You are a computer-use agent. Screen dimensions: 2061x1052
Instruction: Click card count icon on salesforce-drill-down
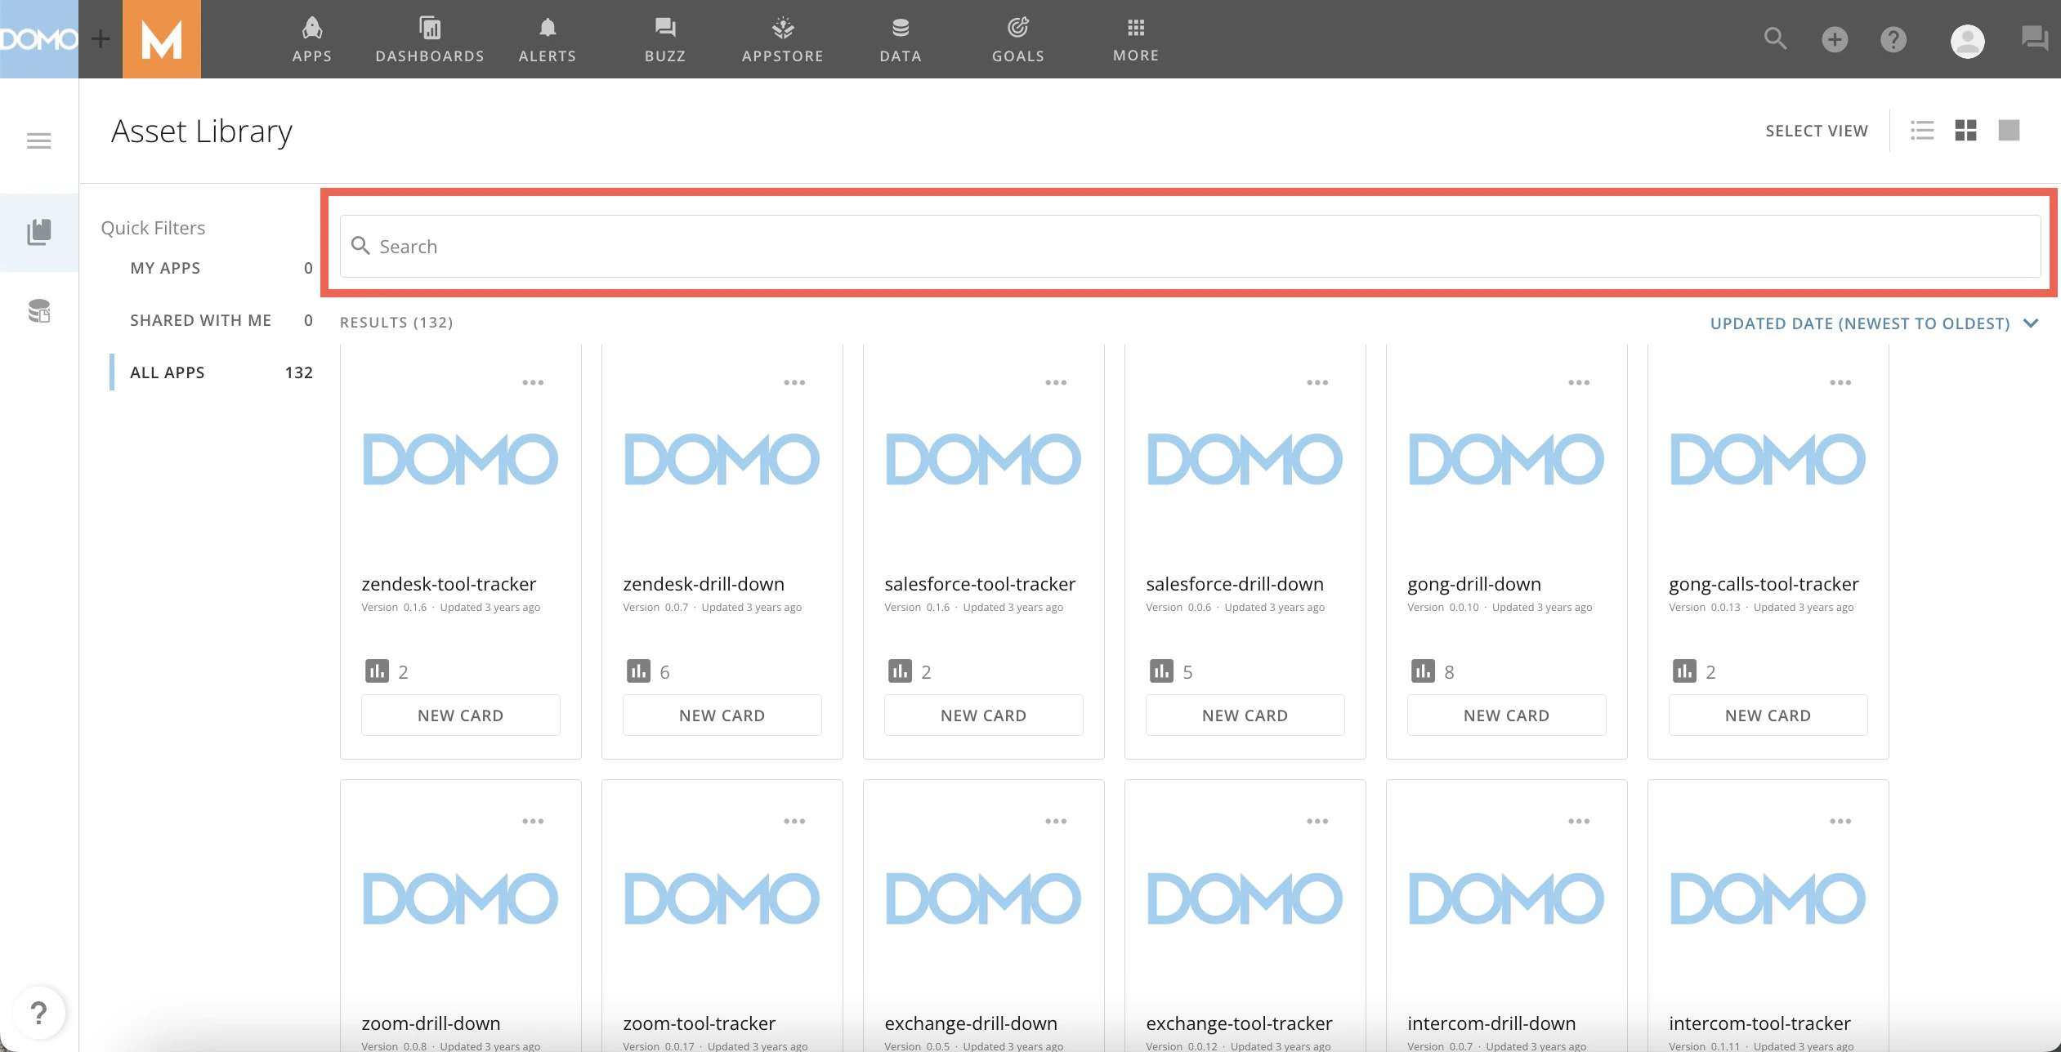(x=1161, y=671)
